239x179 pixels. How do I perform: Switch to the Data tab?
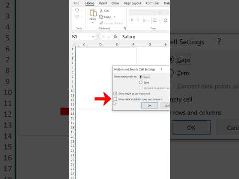(167, 3)
